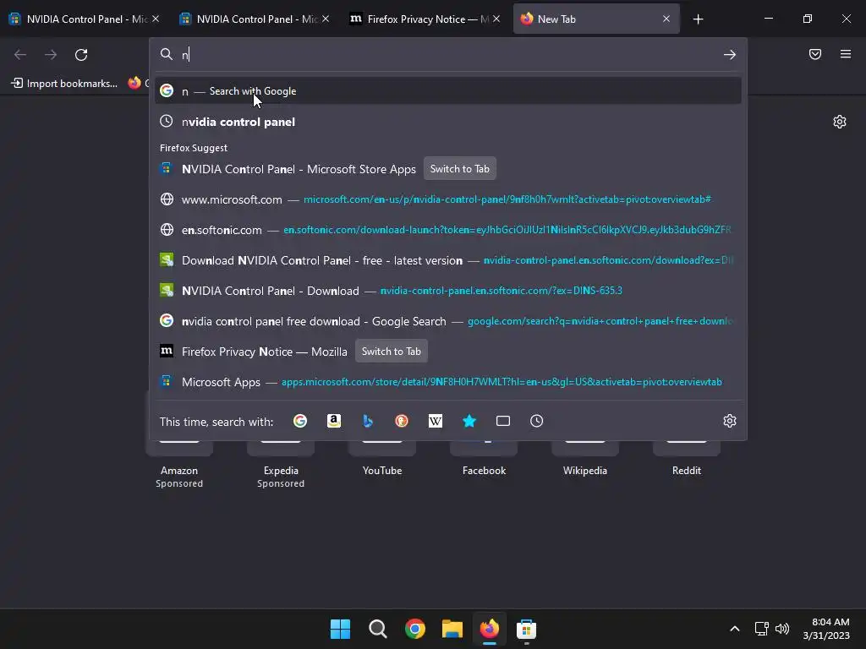
Task: Open Save to Pocket
Action: click(x=815, y=54)
